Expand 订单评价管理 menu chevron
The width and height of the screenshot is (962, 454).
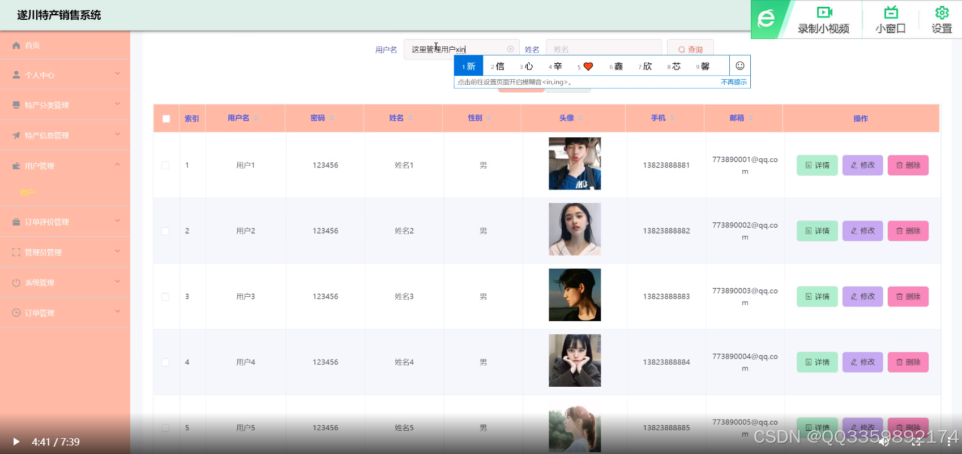click(x=118, y=220)
